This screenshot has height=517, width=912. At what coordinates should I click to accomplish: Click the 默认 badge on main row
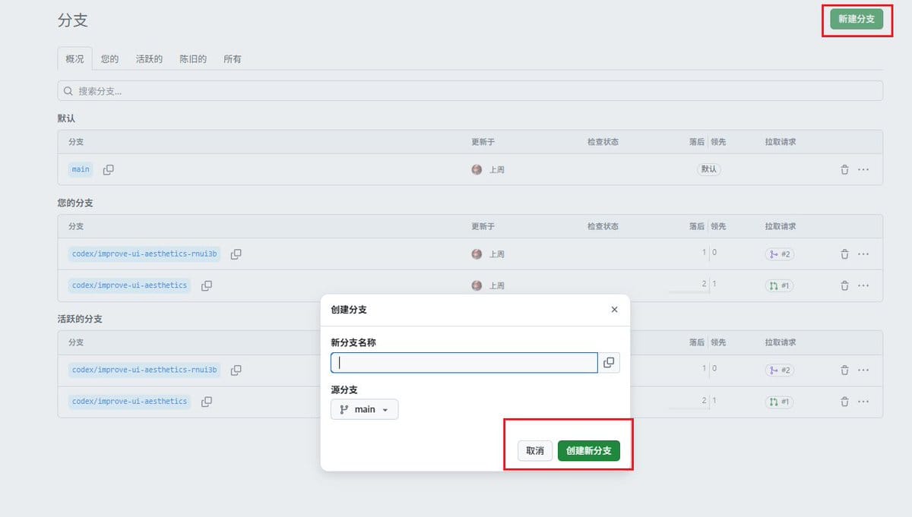709,169
